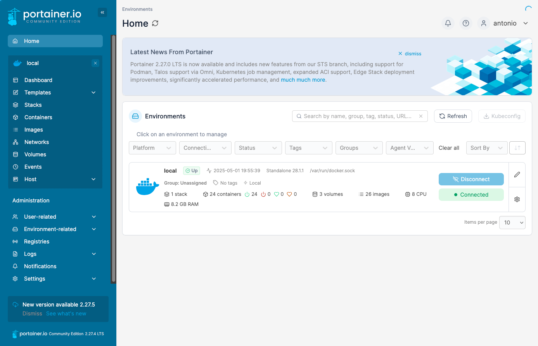Open the Sort By dropdown
The image size is (538, 346).
487,148
